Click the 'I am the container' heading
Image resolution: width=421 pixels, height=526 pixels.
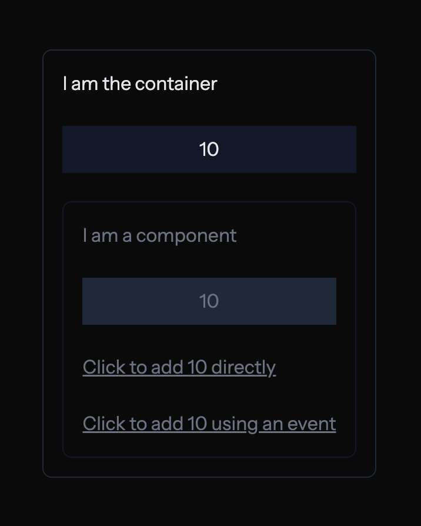[140, 84]
